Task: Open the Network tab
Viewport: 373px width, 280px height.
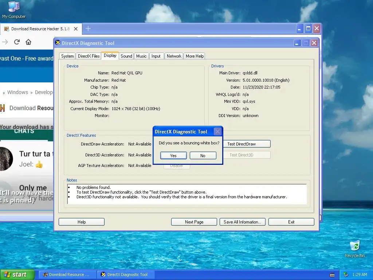Action: (x=174, y=56)
